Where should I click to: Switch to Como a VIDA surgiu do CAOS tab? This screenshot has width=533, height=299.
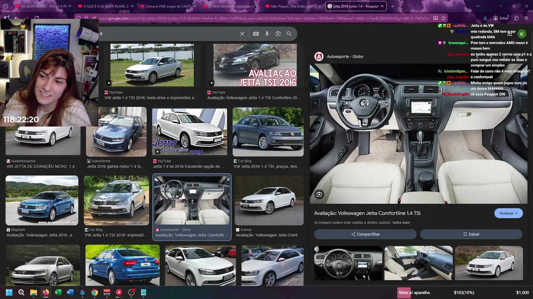[167, 6]
